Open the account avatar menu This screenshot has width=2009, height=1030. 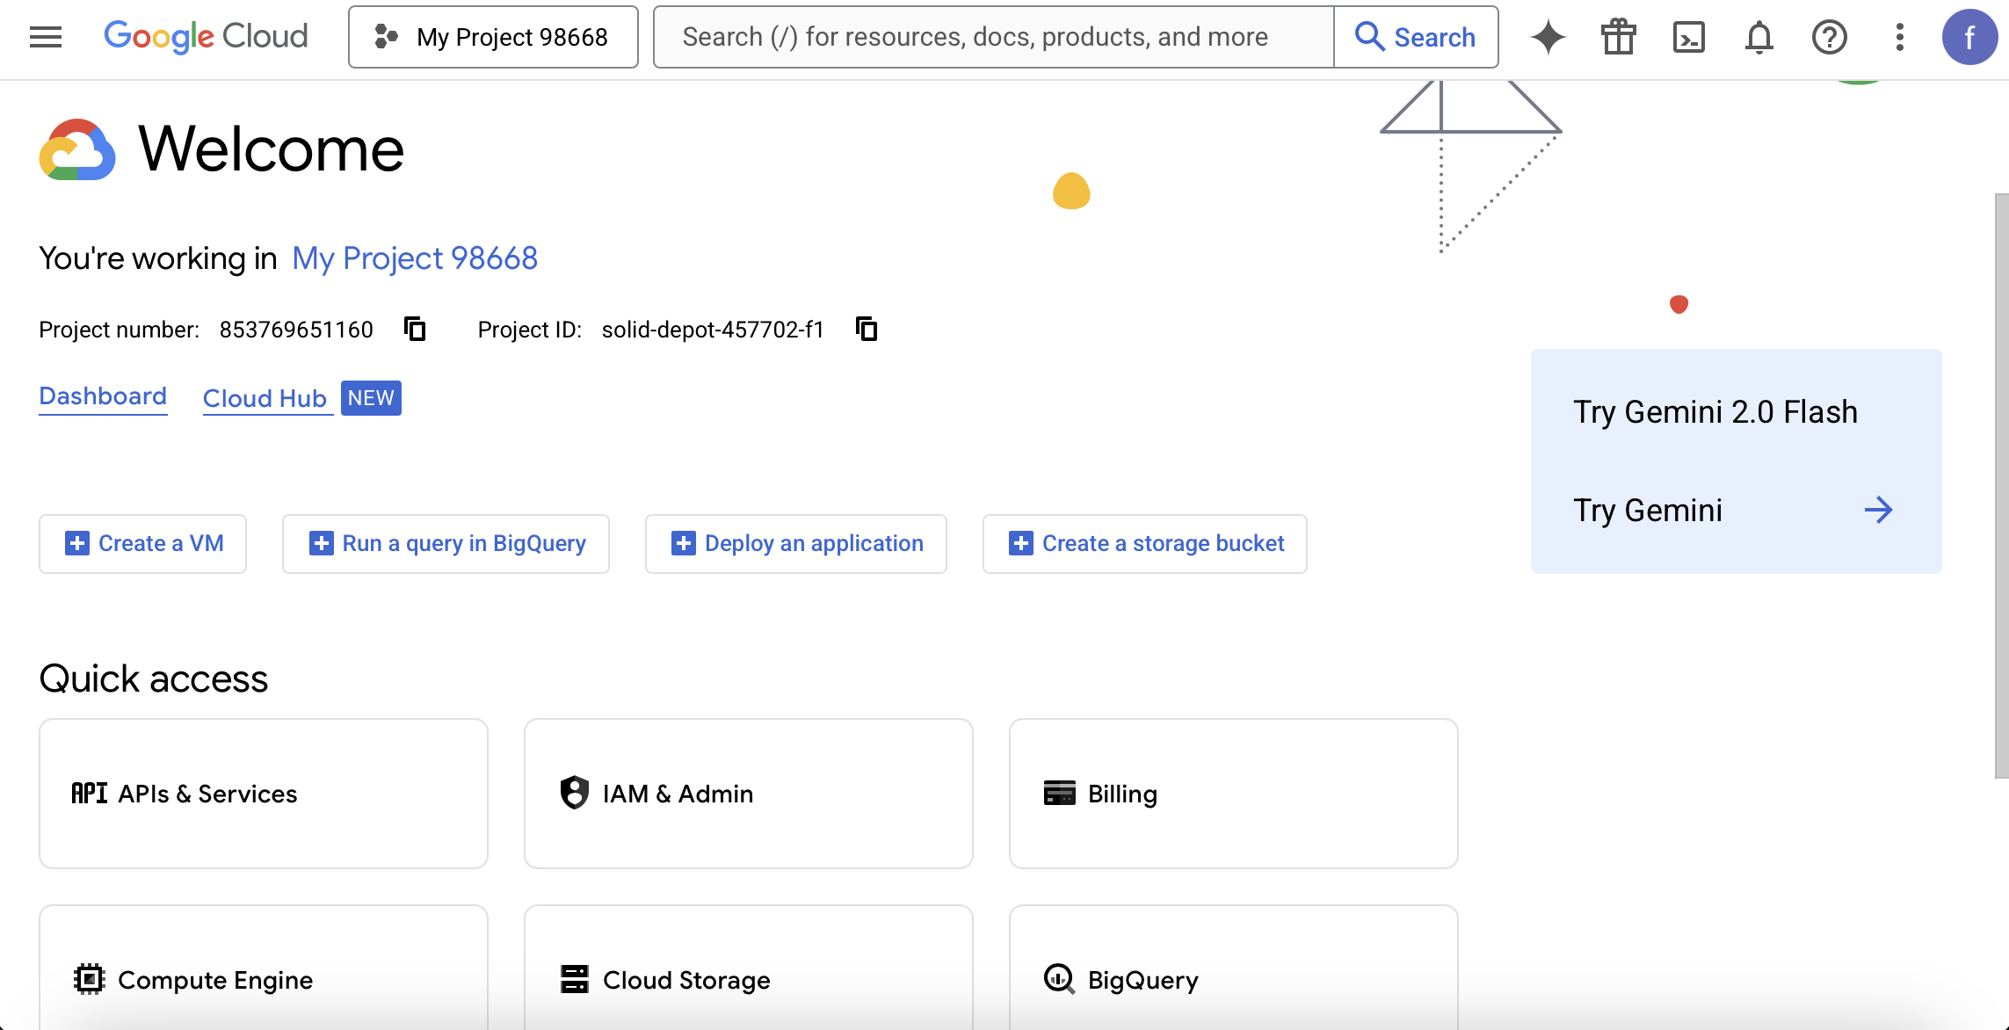click(x=1969, y=37)
